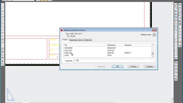Click the zoom magnifier icon on far-right toolbar
This screenshot has width=183, height=103.
(180, 46)
